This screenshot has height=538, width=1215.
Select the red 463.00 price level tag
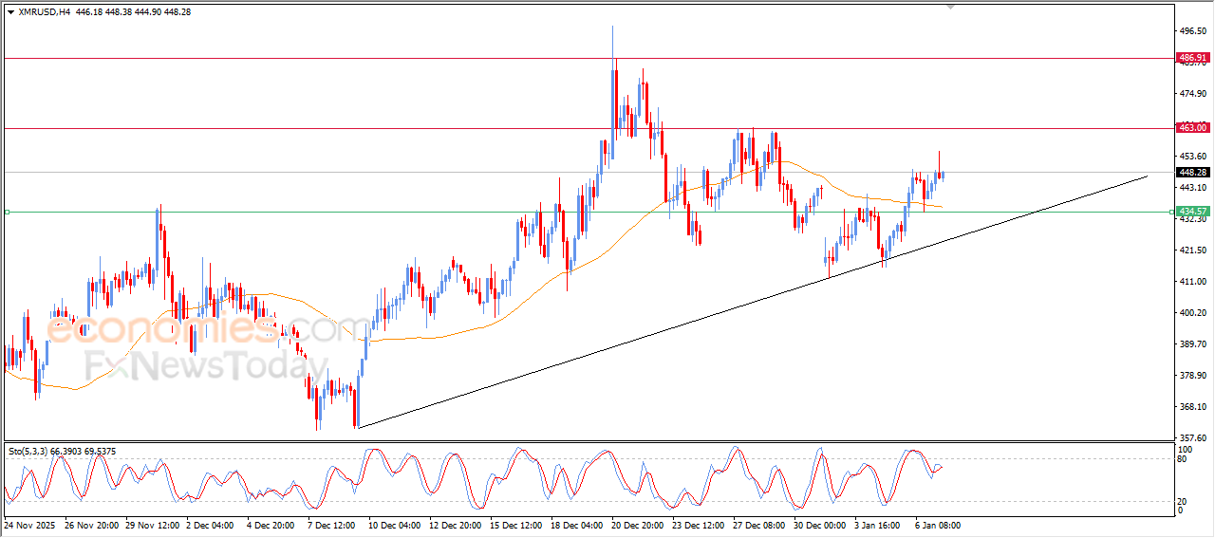1191,127
